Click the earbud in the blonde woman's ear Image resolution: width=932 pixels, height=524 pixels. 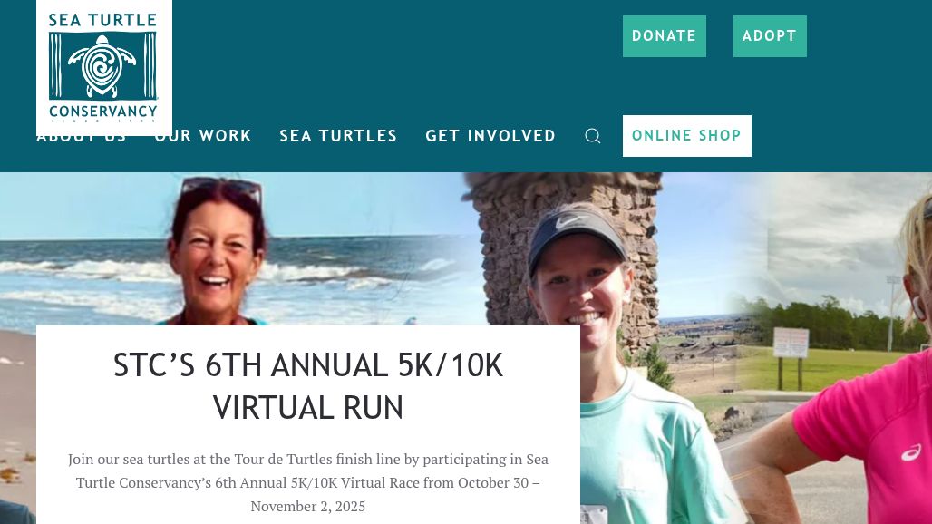click(x=918, y=306)
